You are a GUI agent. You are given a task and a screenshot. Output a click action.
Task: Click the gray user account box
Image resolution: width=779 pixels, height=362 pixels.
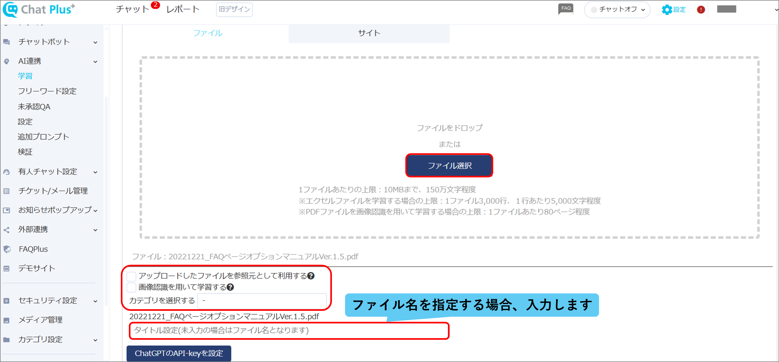pyautogui.click(x=726, y=9)
